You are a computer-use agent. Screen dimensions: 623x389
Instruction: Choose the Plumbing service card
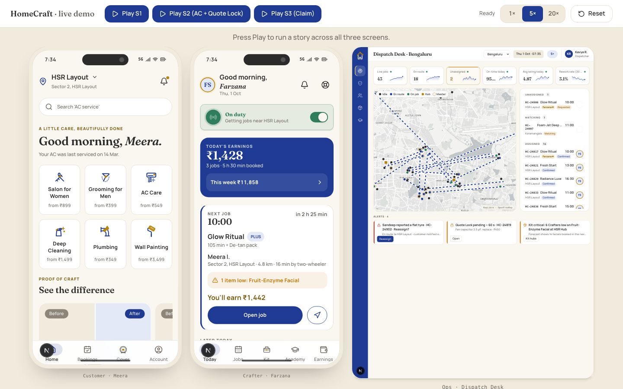click(106, 244)
